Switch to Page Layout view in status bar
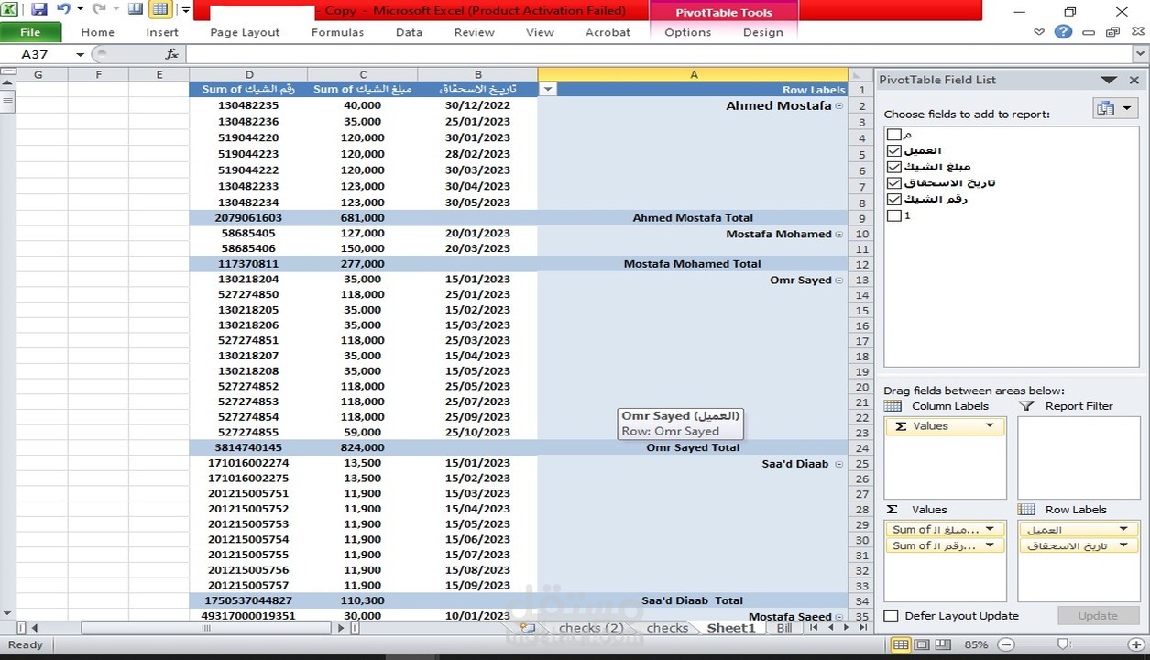 922,645
